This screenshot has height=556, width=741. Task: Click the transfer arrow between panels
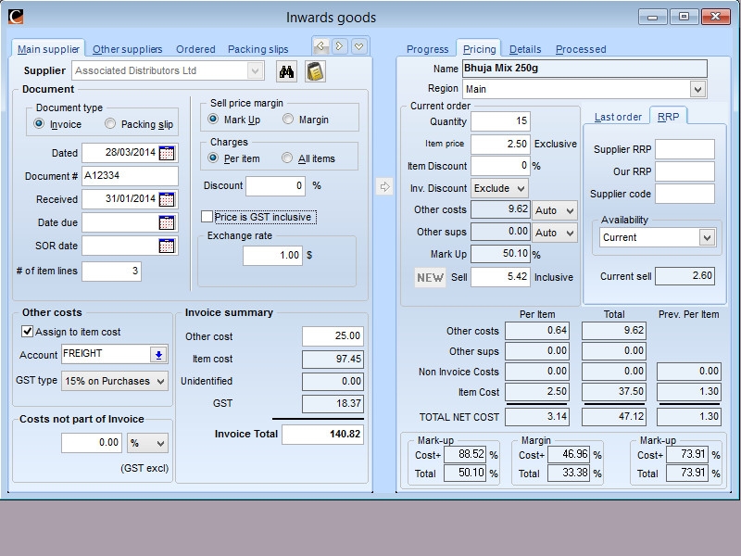tap(384, 186)
